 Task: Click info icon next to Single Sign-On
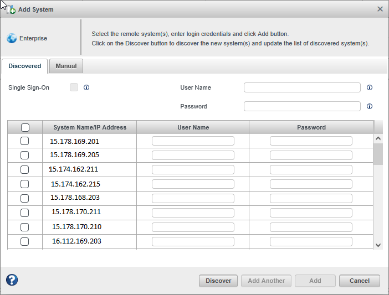pyautogui.click(x=86, y=87)
